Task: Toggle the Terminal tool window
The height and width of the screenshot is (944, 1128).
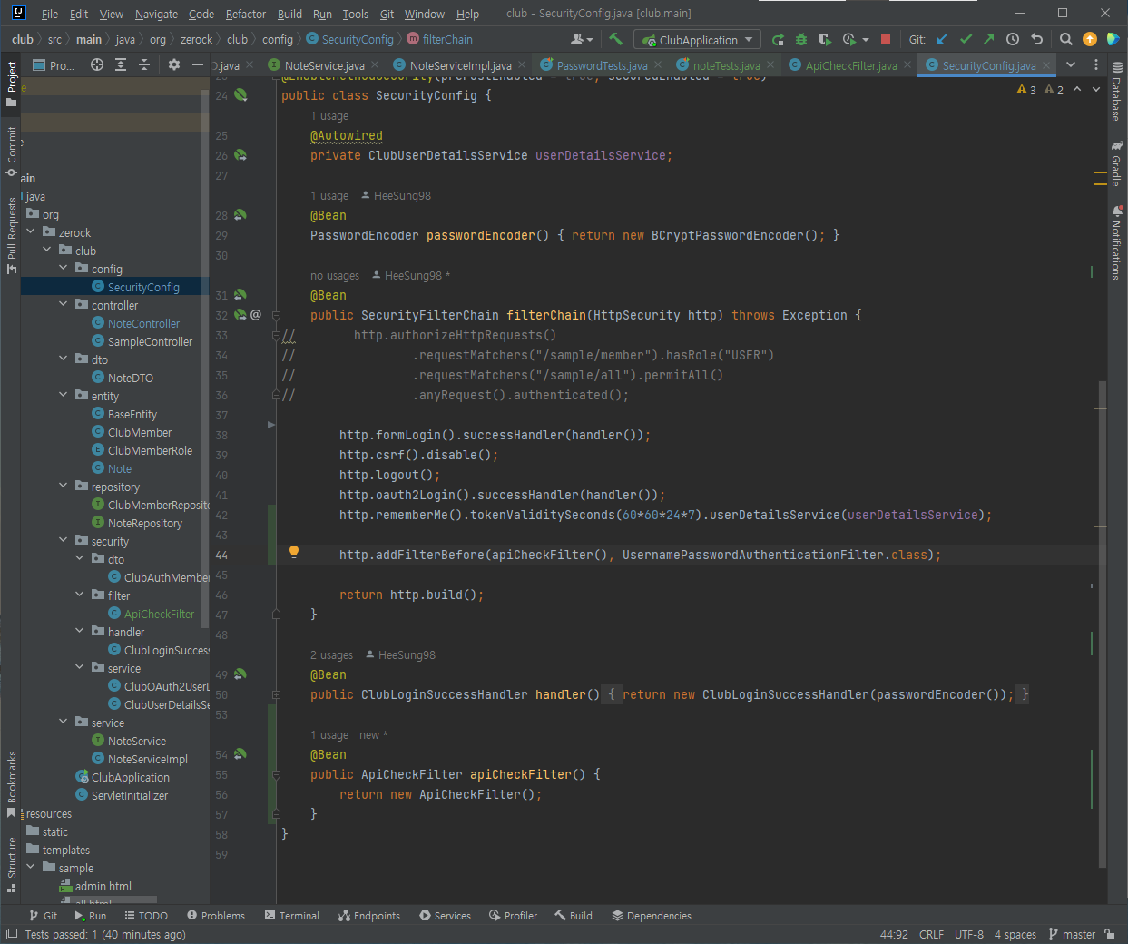Action: [x=291, y=916]
